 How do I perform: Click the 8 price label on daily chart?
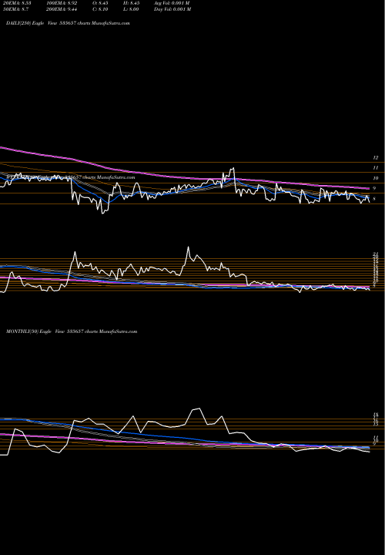pos(374,199)
